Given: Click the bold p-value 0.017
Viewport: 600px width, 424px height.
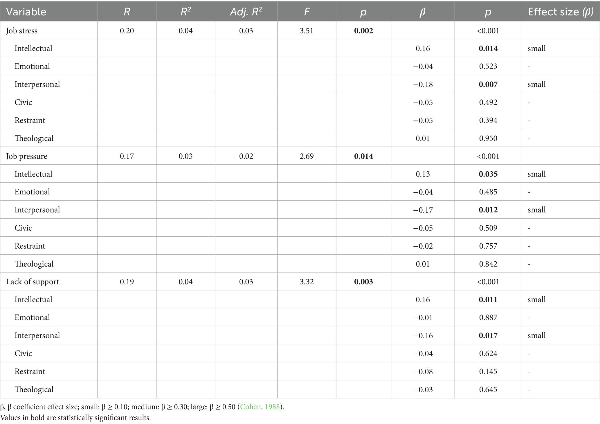Looking at the screenshot, I should (488, 335).
